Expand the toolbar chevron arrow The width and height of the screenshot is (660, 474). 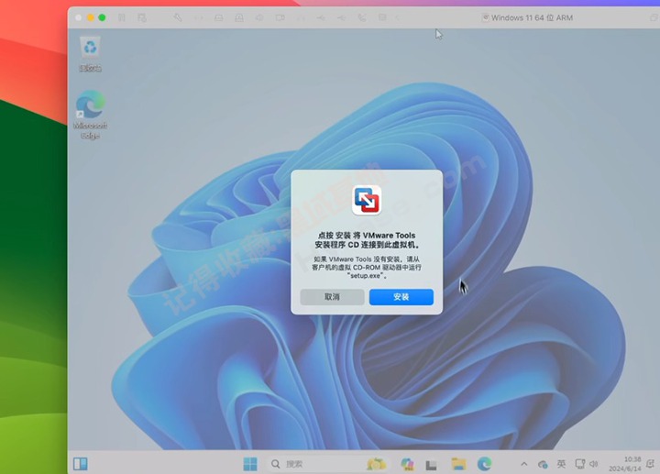click(x=397, y=17)
